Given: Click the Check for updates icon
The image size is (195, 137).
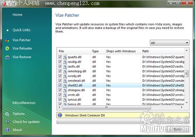Looking at the screenshot, I should pyautogui.click(x=7, y=121).
